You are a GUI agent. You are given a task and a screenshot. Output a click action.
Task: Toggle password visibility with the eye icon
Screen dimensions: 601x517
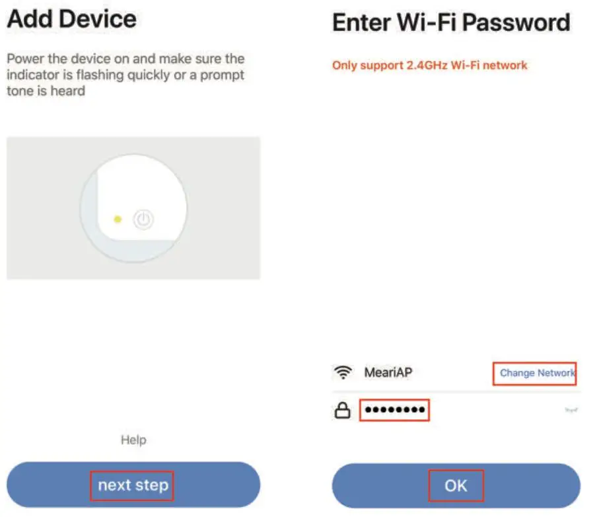[571, 411]
